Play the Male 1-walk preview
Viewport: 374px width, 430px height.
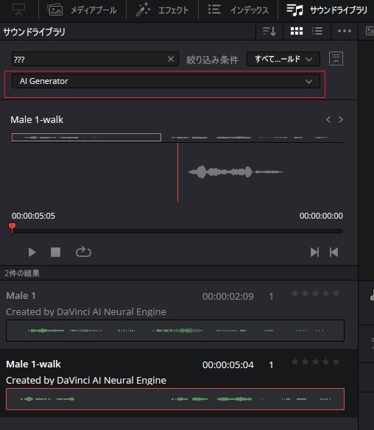pyautogui.click(x=32, y=252)
